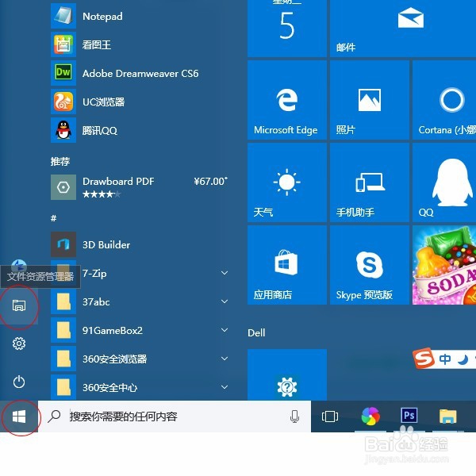Image resolution: width=476 pixels, height=476 pixels.
Task: Open File Explorer from the taskbar
Action: pos(447,416)
